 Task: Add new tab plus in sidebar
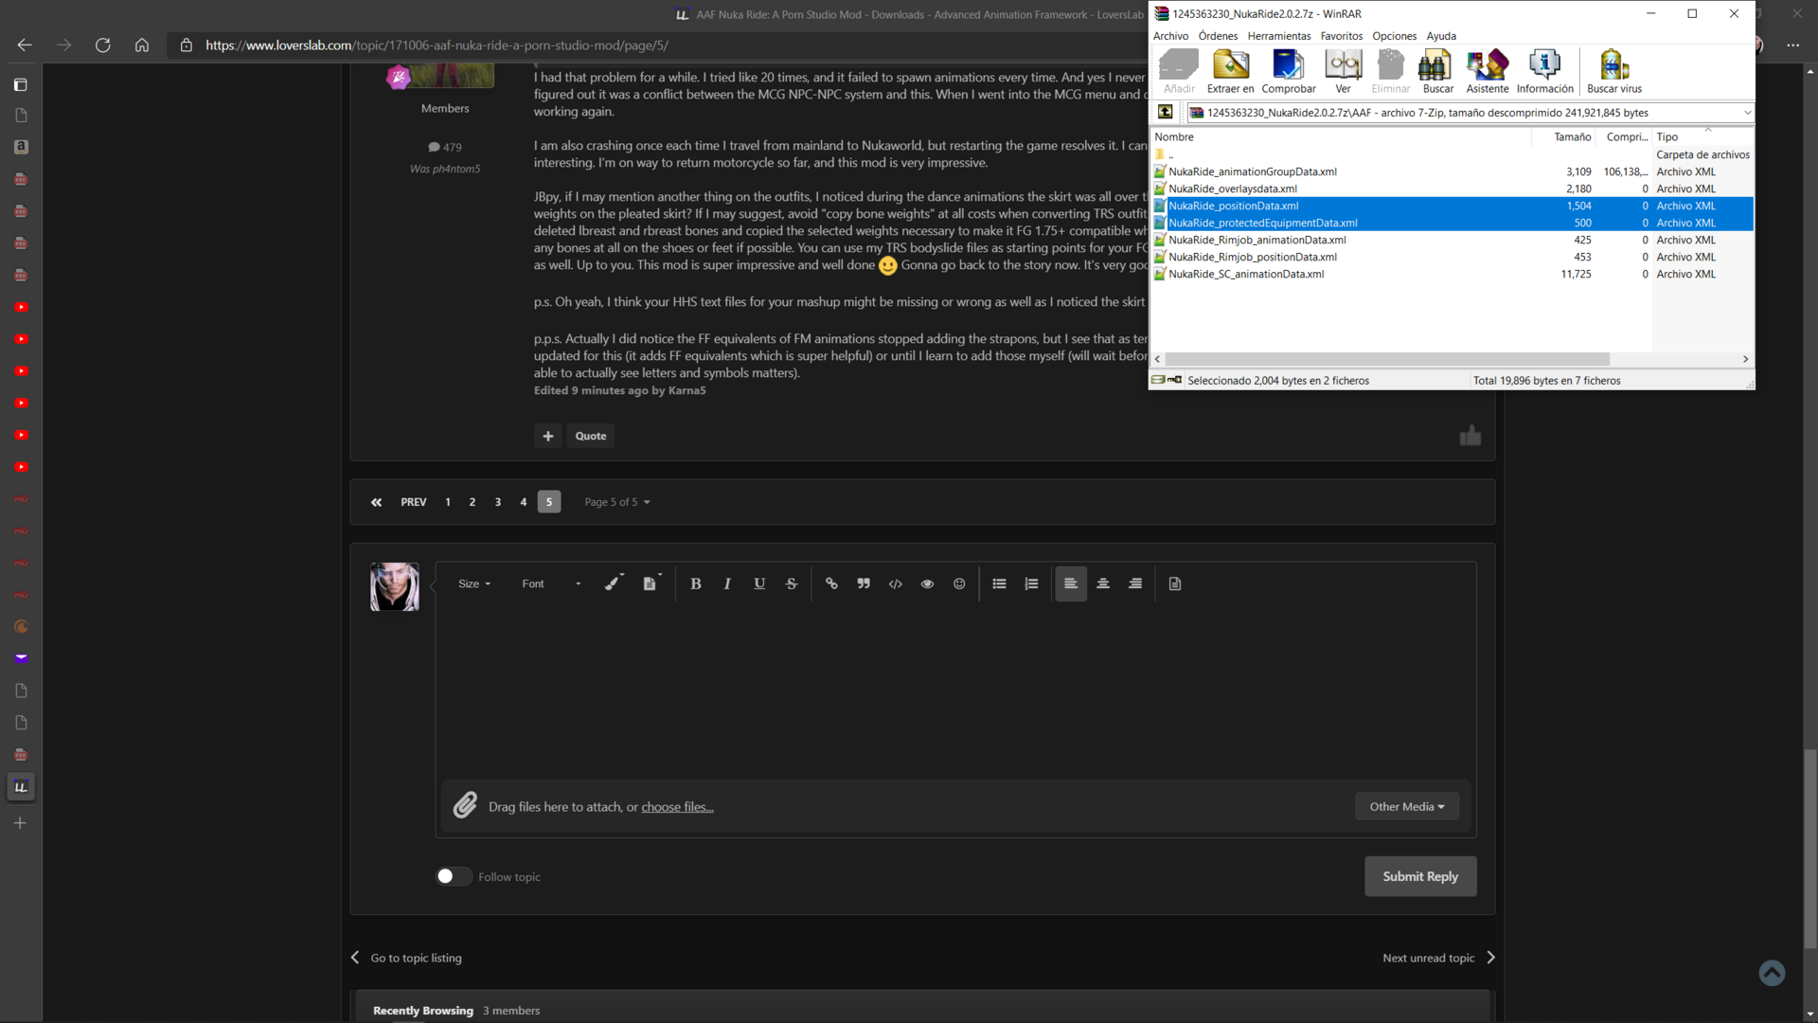point(20,823)
